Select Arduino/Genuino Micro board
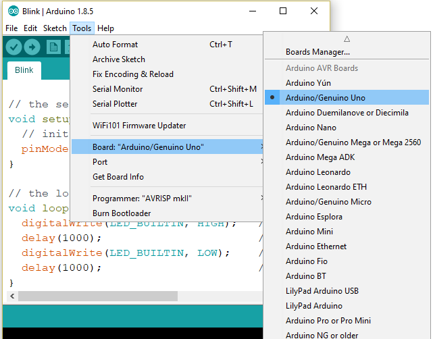The width and height of the screenshot is (433, 339). click(347, 202)
